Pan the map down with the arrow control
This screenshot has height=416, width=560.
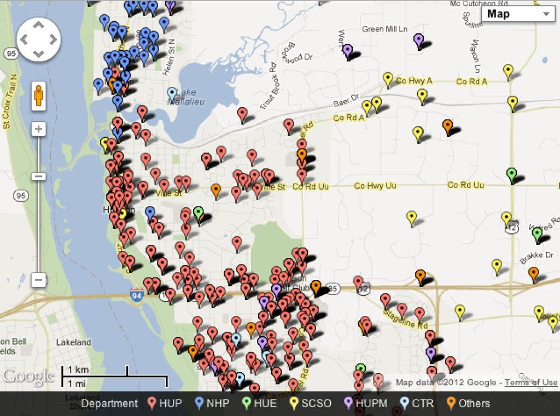39,54
